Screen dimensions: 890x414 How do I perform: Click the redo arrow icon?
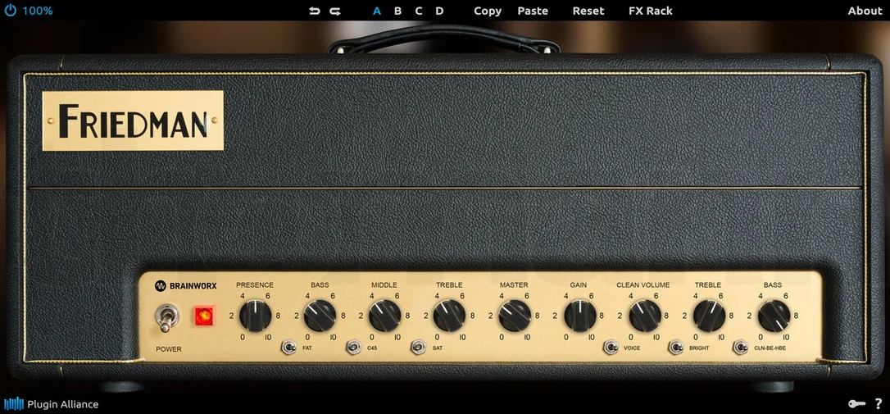[335, 11]
